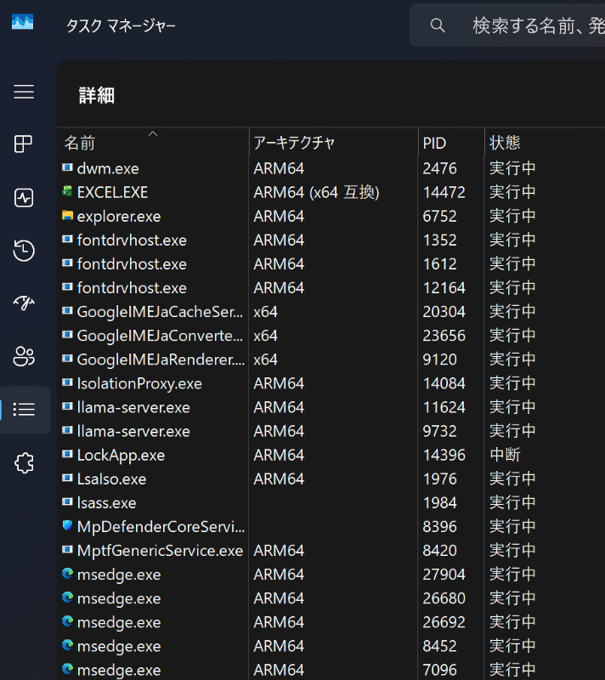Click x64 cell of GoogleIMEJaCacheSer row
The image size is (605, 680).
click(x=266, y=311)
